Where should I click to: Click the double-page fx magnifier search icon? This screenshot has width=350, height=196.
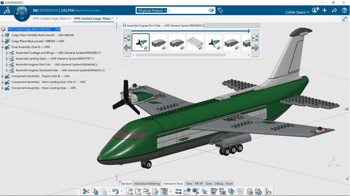138,191
